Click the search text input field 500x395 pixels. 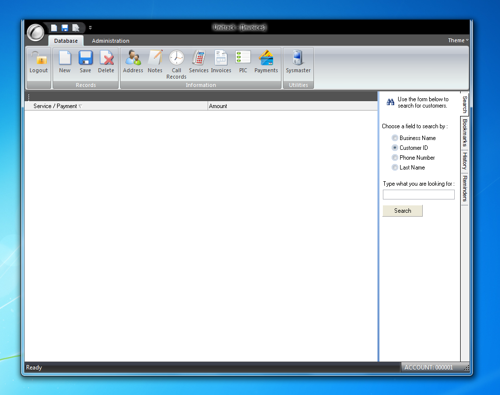point(419,195)
